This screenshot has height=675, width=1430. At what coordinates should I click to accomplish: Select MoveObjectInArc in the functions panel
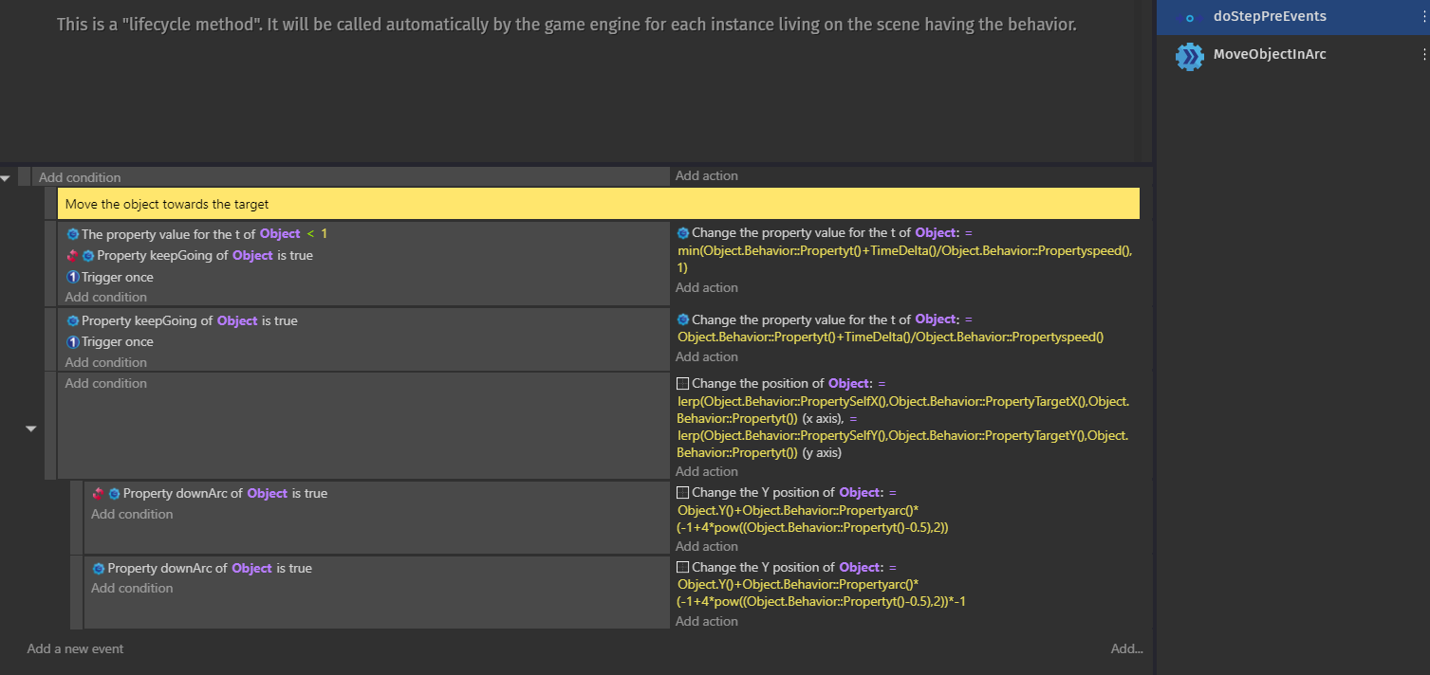click(1270, 54)
